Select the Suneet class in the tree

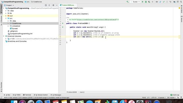pyautogui.click(x=15, y=29)
